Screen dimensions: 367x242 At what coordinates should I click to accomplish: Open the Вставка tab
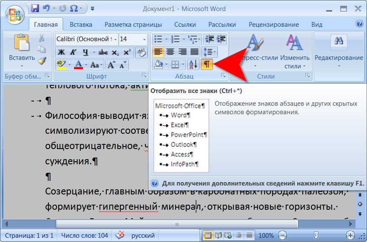point(81,25)
